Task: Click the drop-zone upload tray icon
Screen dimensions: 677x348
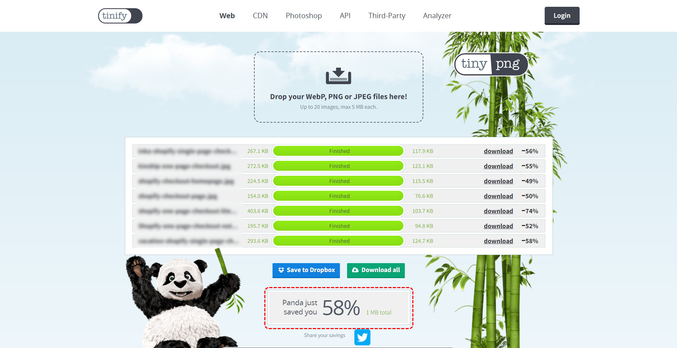Action: pyautogui.click(x=338, y=76)
